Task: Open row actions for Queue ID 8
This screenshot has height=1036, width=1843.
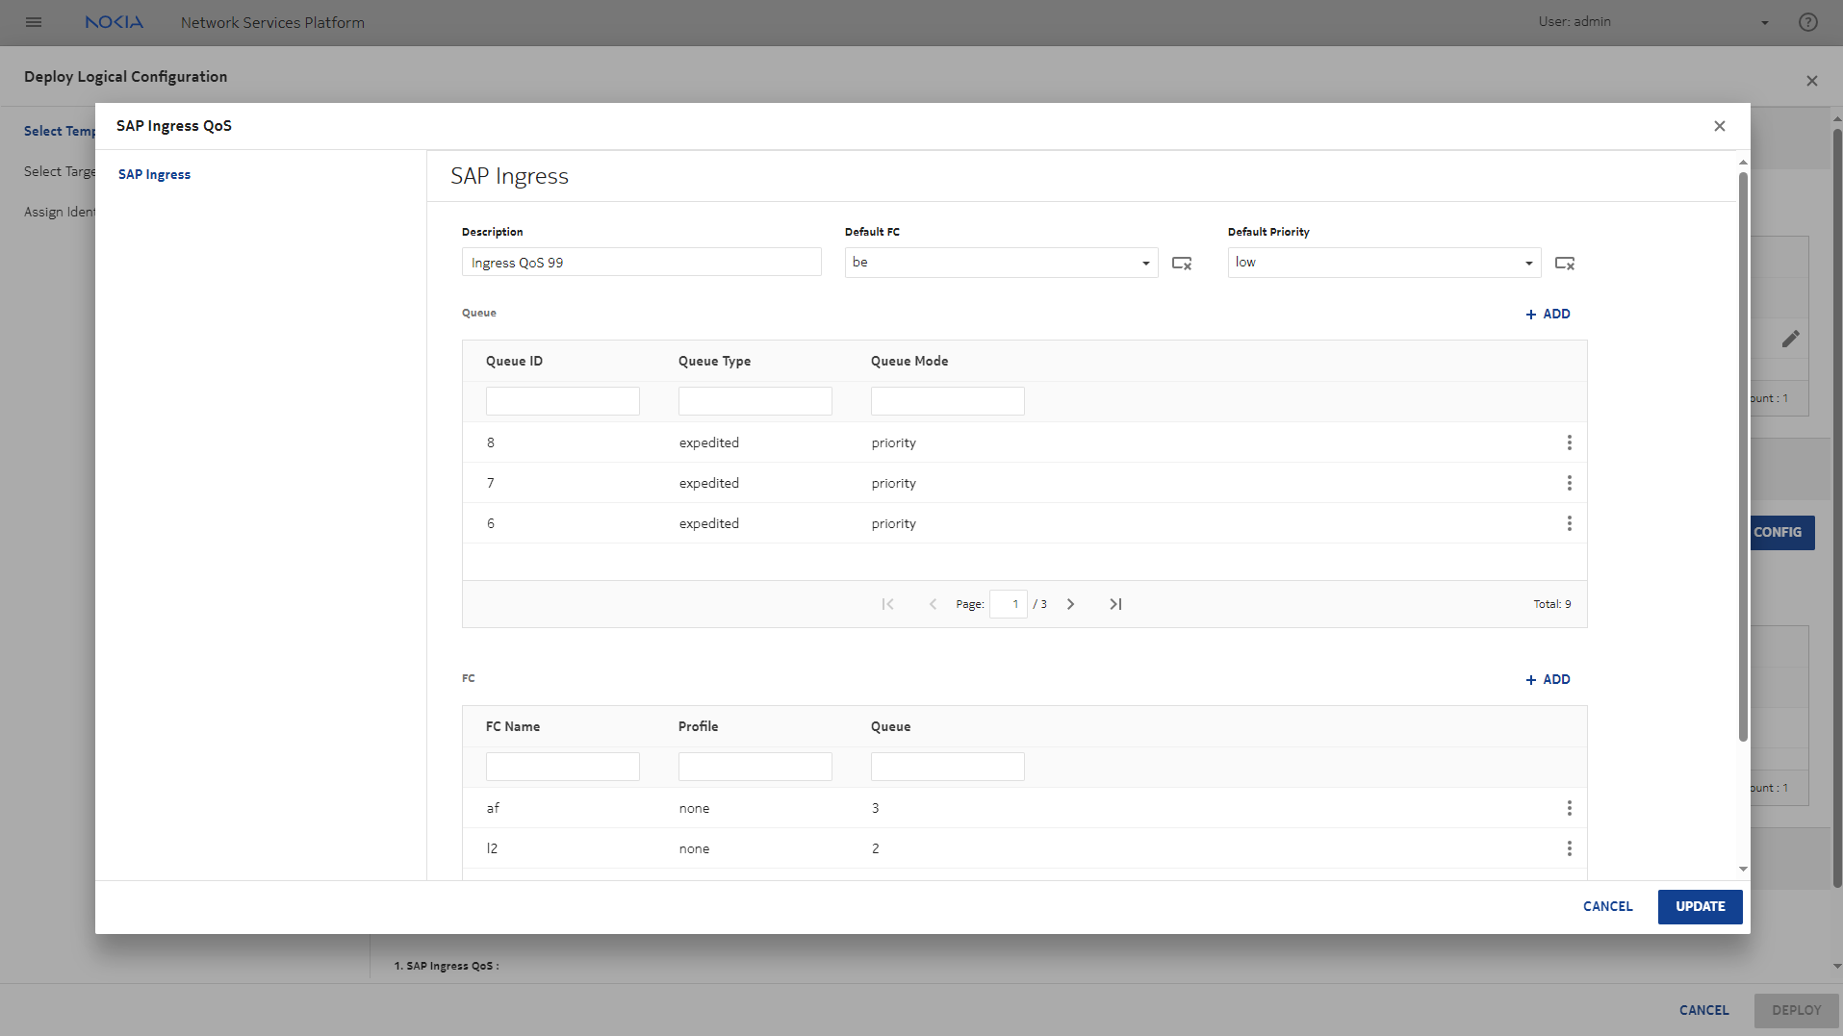Action: tap(1569, 442)
